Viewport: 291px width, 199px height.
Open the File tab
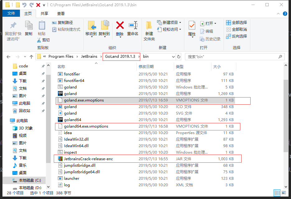pyautogui.click(x=11, y=13)
